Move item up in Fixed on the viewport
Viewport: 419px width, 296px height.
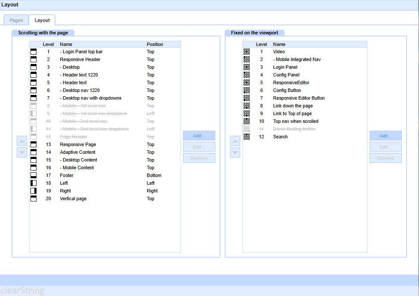(235, 141)
